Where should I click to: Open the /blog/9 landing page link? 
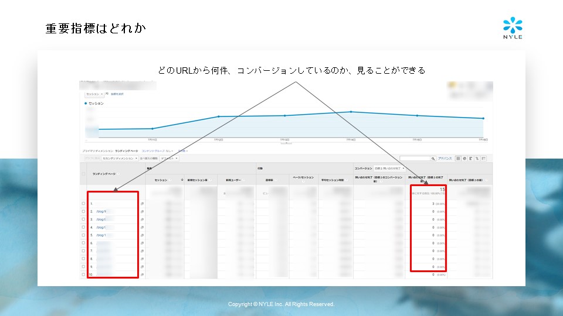click(x=101, y=211)
